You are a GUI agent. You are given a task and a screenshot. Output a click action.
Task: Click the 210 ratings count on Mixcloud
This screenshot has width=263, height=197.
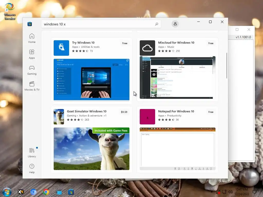(178, 51)
